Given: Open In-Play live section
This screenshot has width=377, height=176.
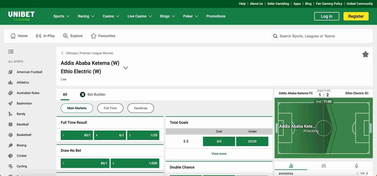Looking at the screenshot, I should pyautogui.click(x=45, y=36).
